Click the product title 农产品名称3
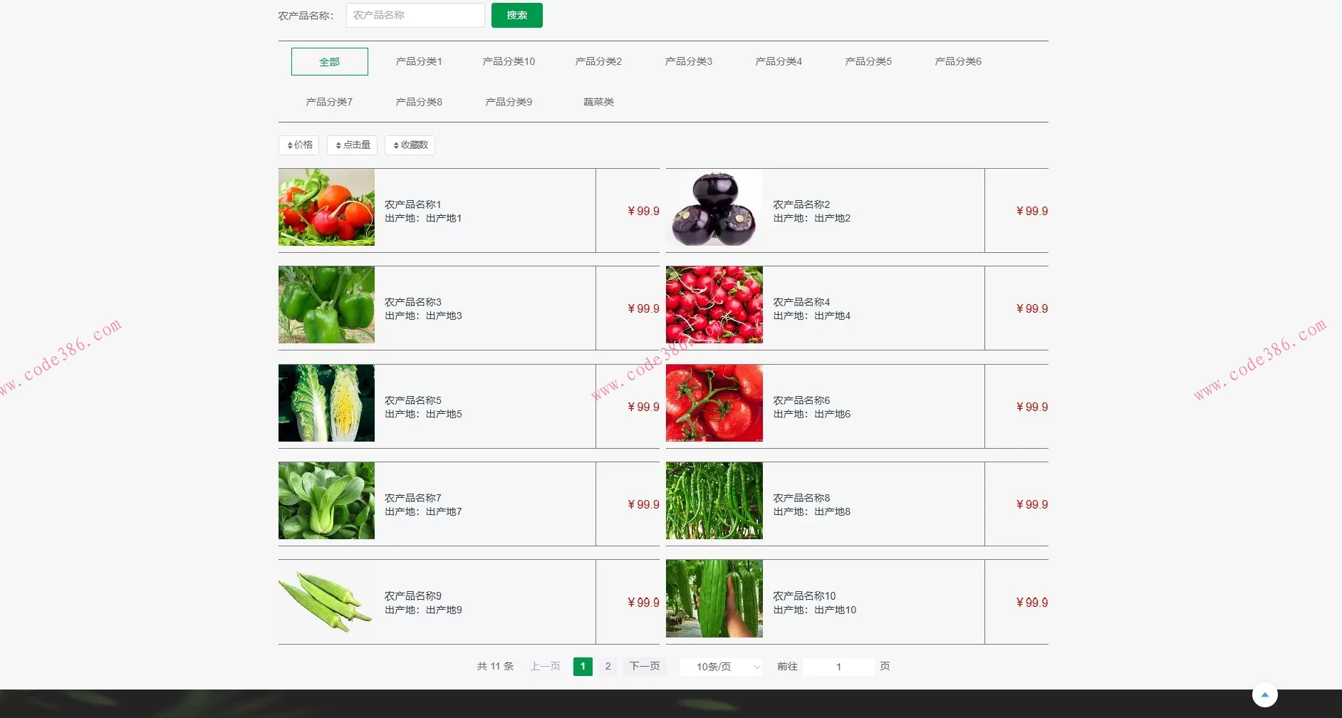 click(413, 302)
